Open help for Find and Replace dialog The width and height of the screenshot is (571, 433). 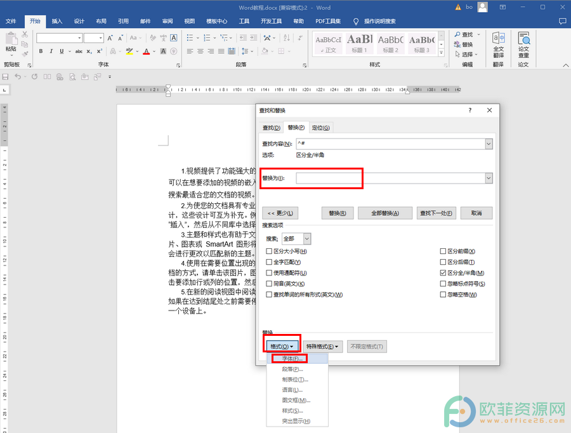[469, 110]
